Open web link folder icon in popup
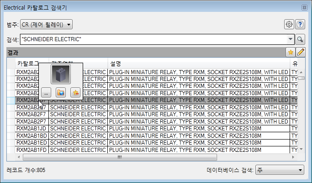 tap(61, 93)
